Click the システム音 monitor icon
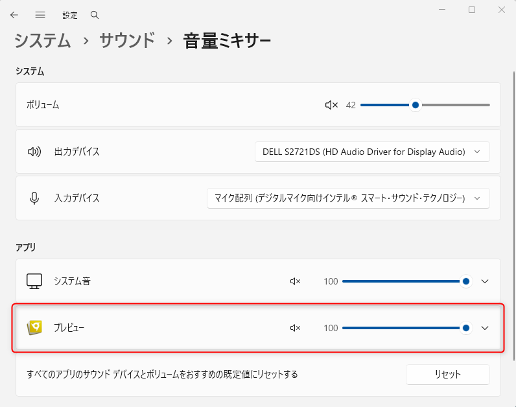The image size is (516, 407). [x=34, y=281]
